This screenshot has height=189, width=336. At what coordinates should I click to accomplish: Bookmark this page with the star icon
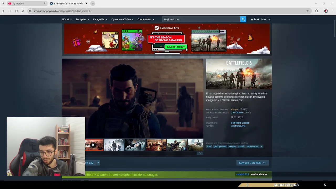(x=308, y=11)
